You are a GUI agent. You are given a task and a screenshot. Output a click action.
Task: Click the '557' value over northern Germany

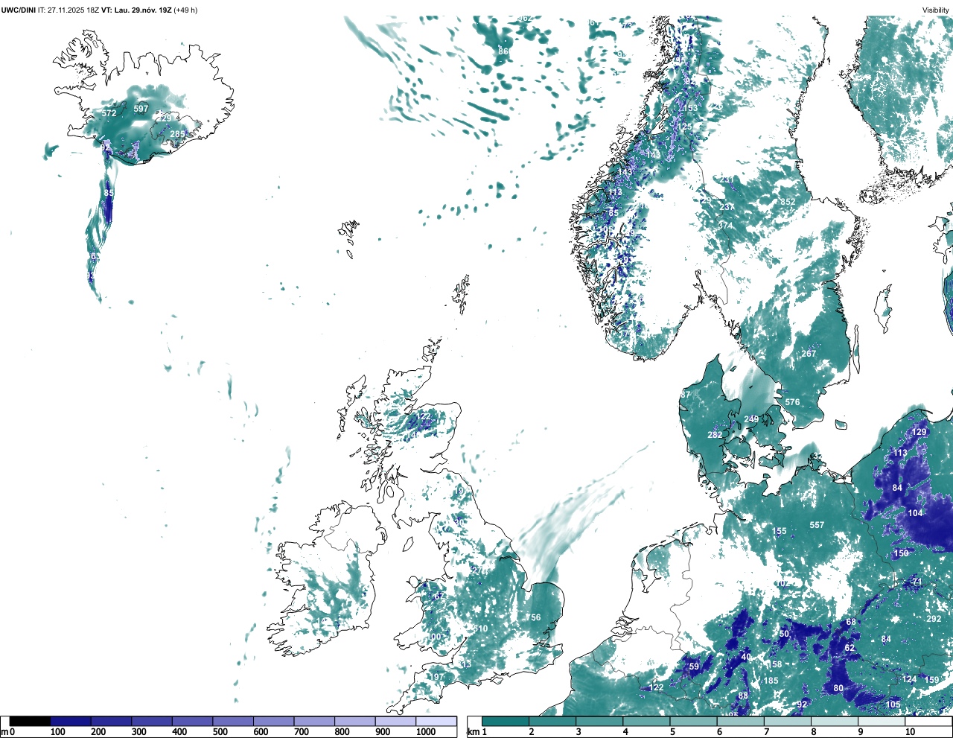point(817,525)
